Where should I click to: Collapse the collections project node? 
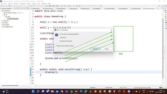click(x=1, y=11)
